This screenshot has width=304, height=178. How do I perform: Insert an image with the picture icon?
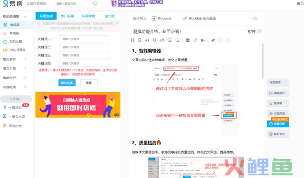click(x=188, y=40)
